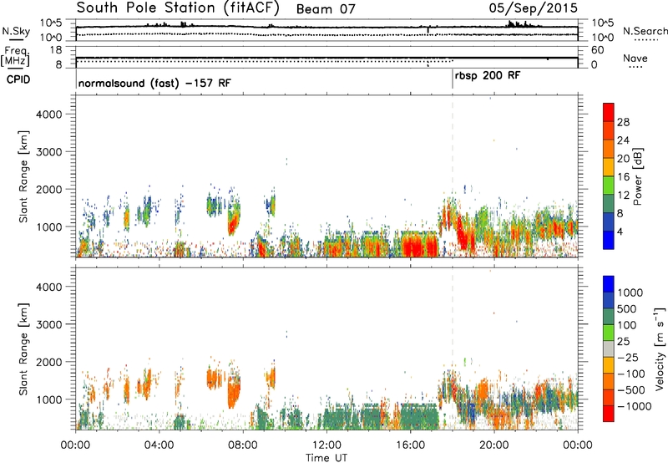Screen dimensions: 668x463
Task: Click the '20:00' time axis label
Action: [x=494, y=445]
